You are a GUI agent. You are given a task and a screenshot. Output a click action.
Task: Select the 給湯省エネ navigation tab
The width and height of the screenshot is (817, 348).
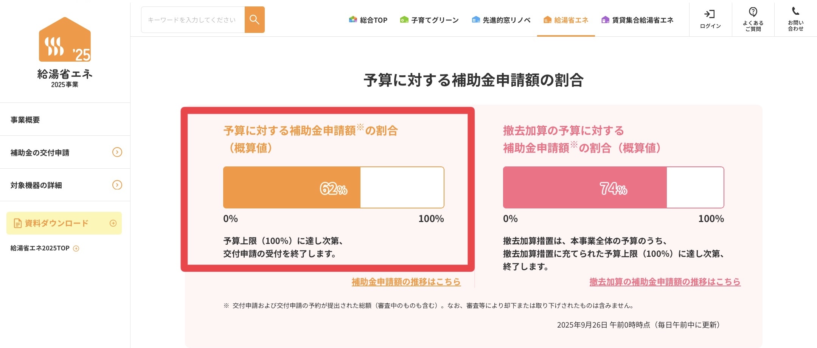[566, 20]
